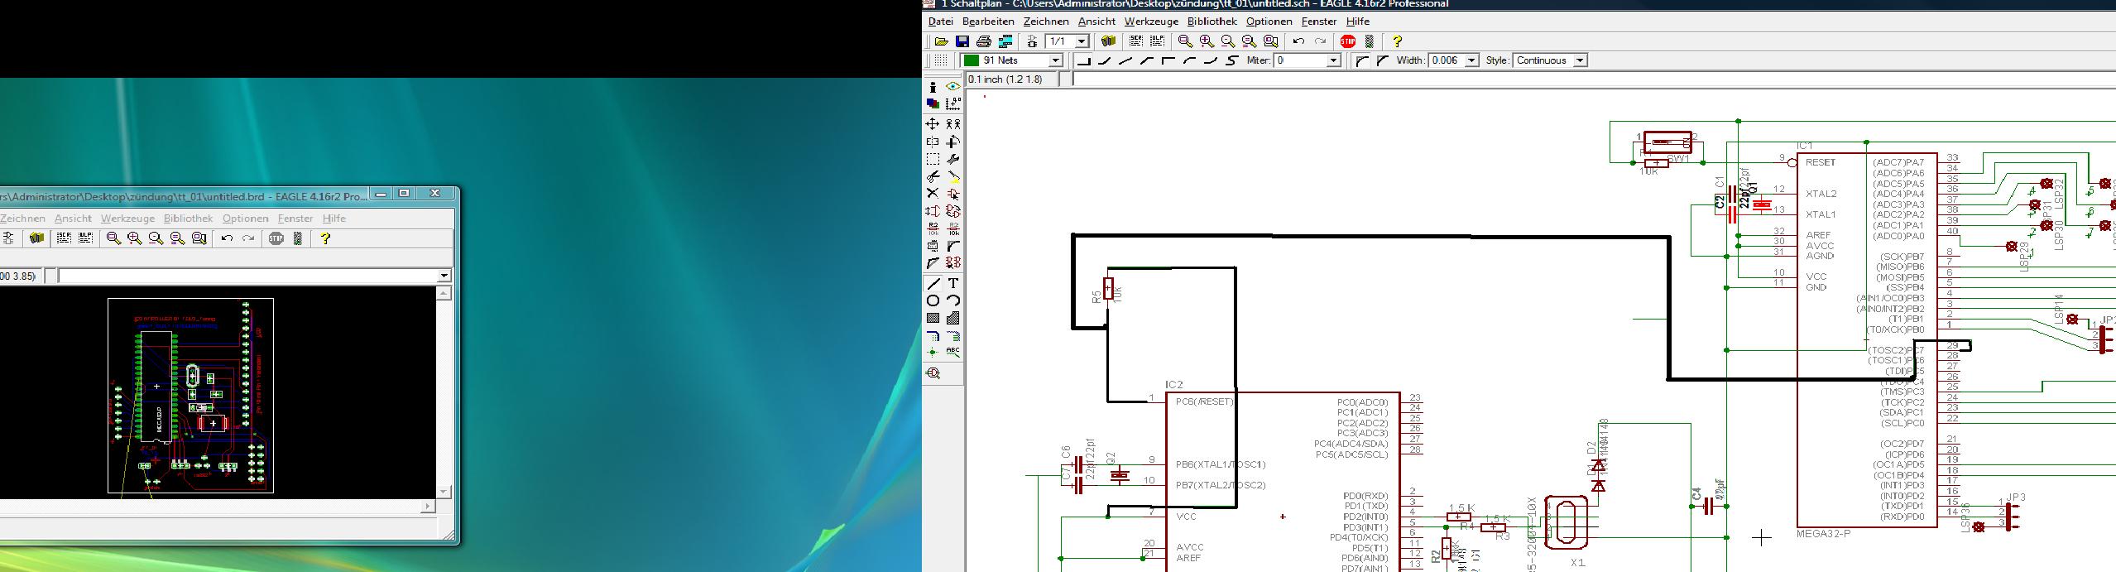Click the board window horizontal scrollbar right arrow

click(429, 506)
